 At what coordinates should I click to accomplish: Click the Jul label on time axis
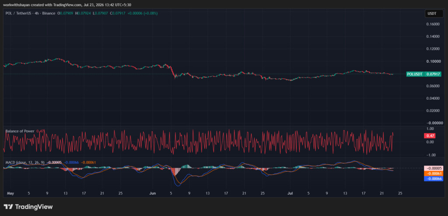(x=290, y=193)
